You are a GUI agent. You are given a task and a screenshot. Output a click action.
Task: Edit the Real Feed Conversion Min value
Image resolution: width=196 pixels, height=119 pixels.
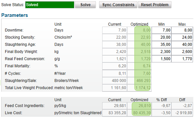click(162, 59)
